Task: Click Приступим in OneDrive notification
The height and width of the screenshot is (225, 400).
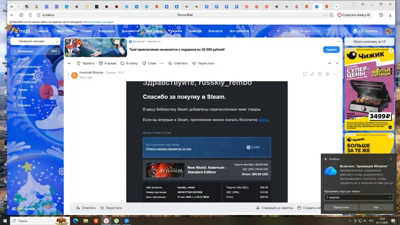Action: point(341,207)
